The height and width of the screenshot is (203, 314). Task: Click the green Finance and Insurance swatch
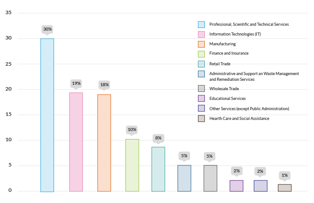[x=201, y=54]
